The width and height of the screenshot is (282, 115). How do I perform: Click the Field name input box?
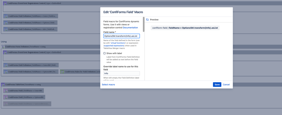point(122,36)
